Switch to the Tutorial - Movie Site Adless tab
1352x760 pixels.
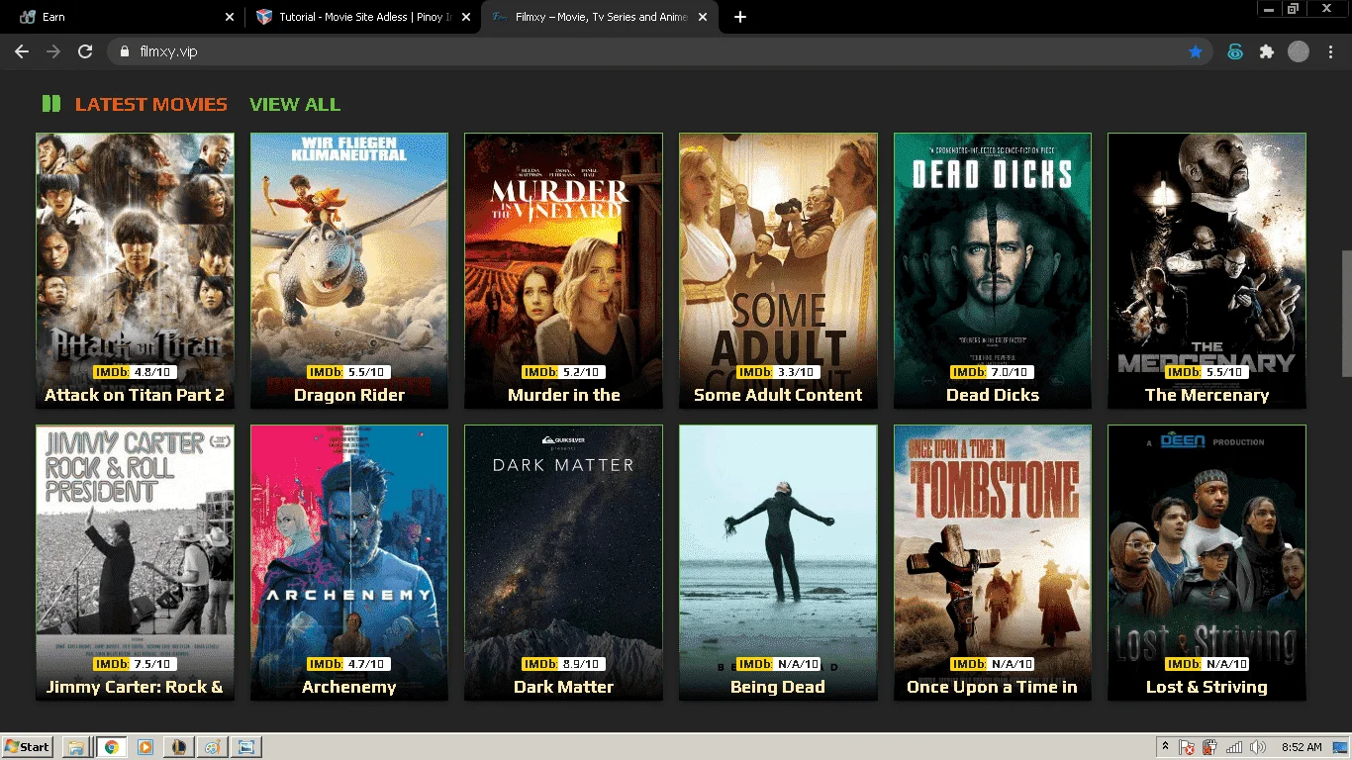[x=363, y=17]
